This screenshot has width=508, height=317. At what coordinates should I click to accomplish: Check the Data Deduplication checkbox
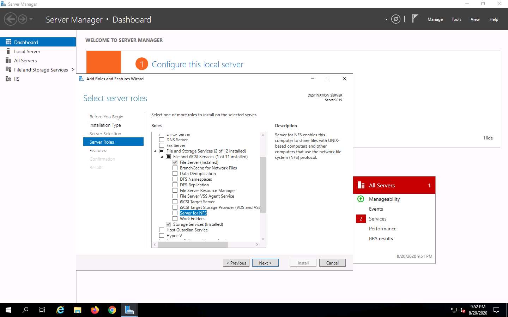175,174
